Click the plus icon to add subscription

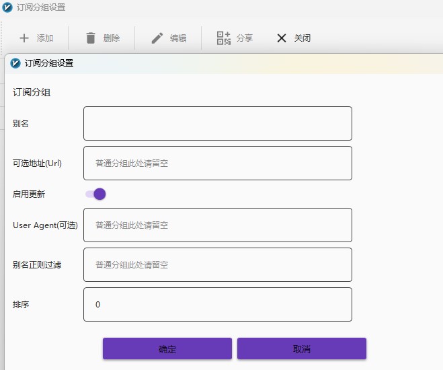[24, 38]
